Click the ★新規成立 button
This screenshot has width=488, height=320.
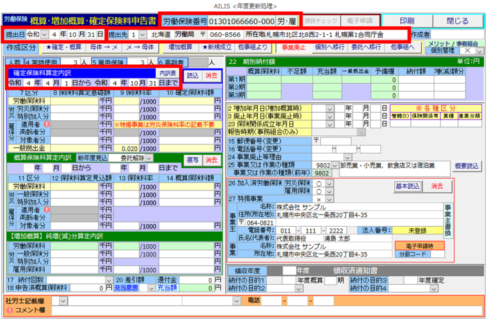216,47
